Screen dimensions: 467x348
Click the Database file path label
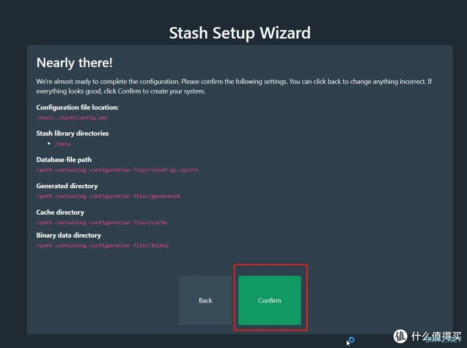pos(64,160)
